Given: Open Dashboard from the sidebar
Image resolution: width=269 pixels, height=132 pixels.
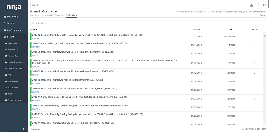Looking at the screenshot, I should pos(12,17).
